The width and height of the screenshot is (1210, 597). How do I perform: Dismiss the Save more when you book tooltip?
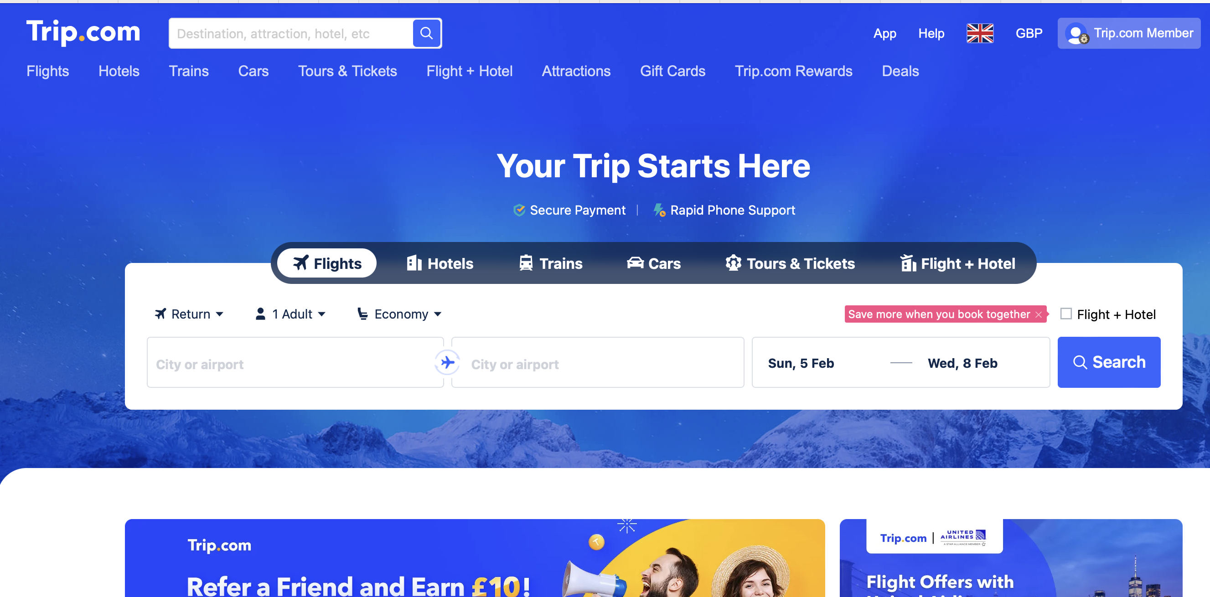1038,315
